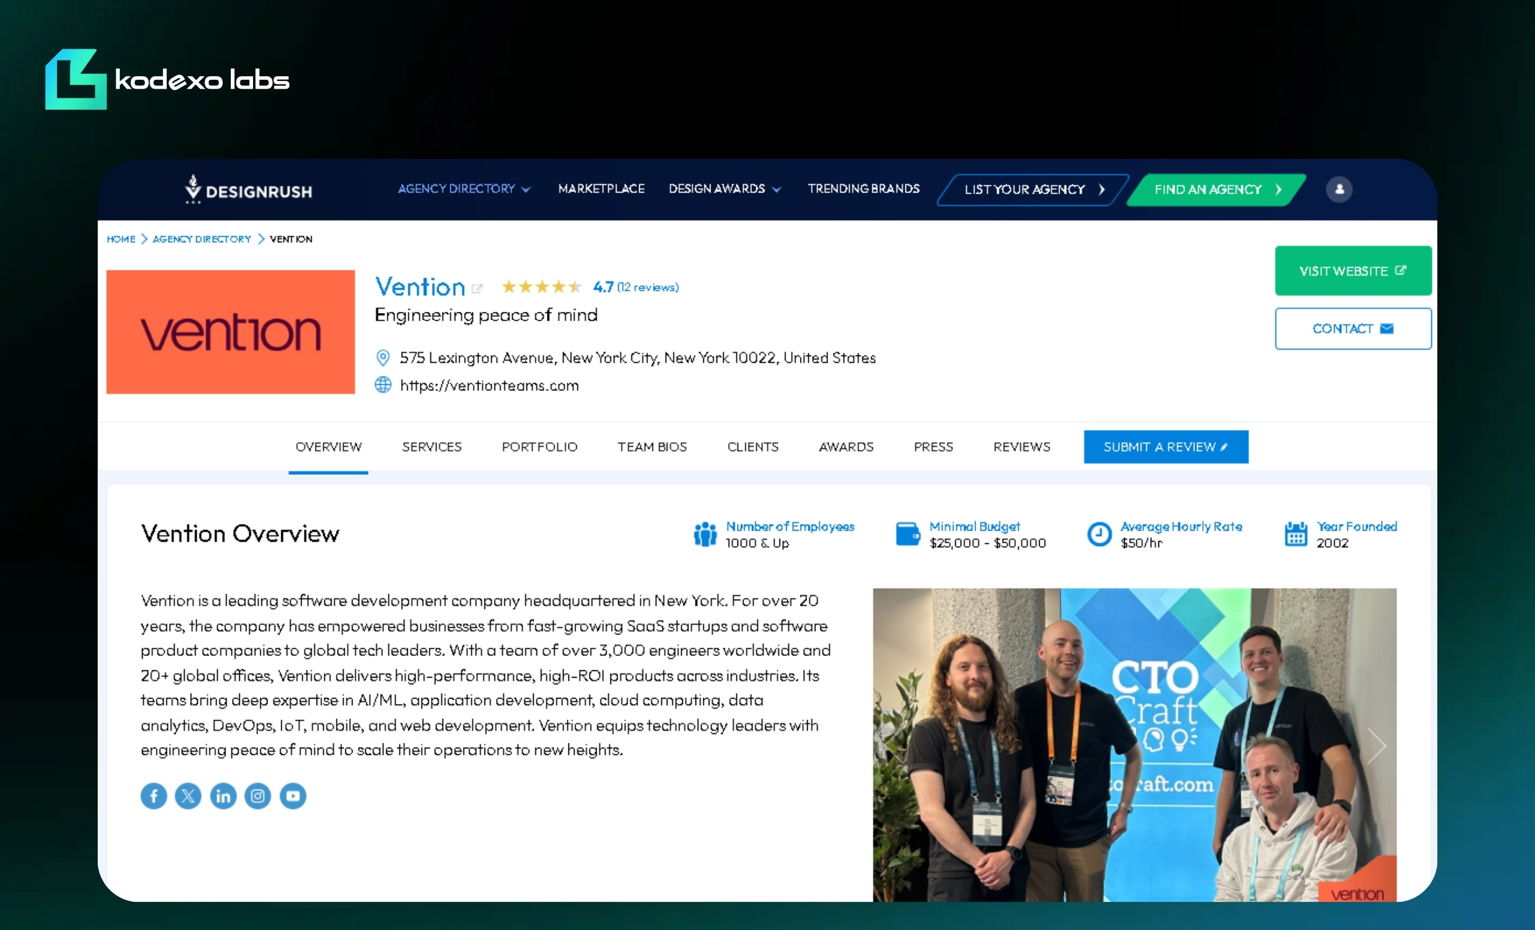
Task: Click the DesignRush logo
Action: tap(249, 189)
